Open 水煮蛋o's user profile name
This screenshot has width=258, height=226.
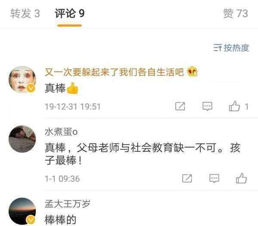[61, 132]
